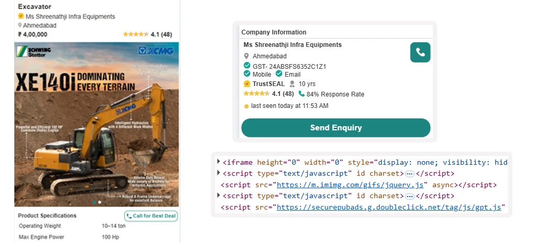This screenshot has height=243, width=537.
Task: Click the response rate phone icon
Action: [301, 94]
